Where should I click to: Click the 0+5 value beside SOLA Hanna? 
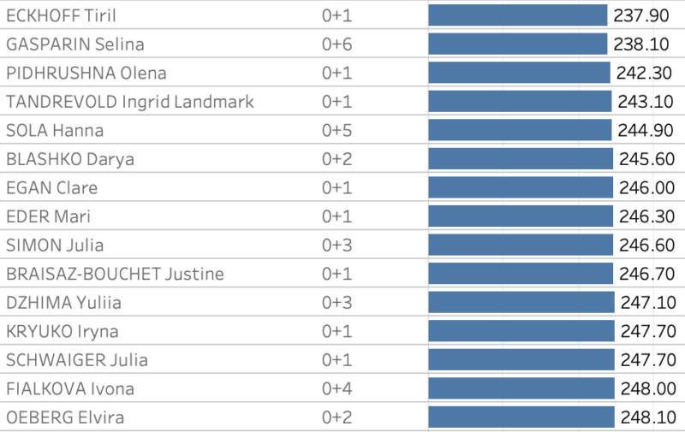pyautogui.click(x=337, y=130)
